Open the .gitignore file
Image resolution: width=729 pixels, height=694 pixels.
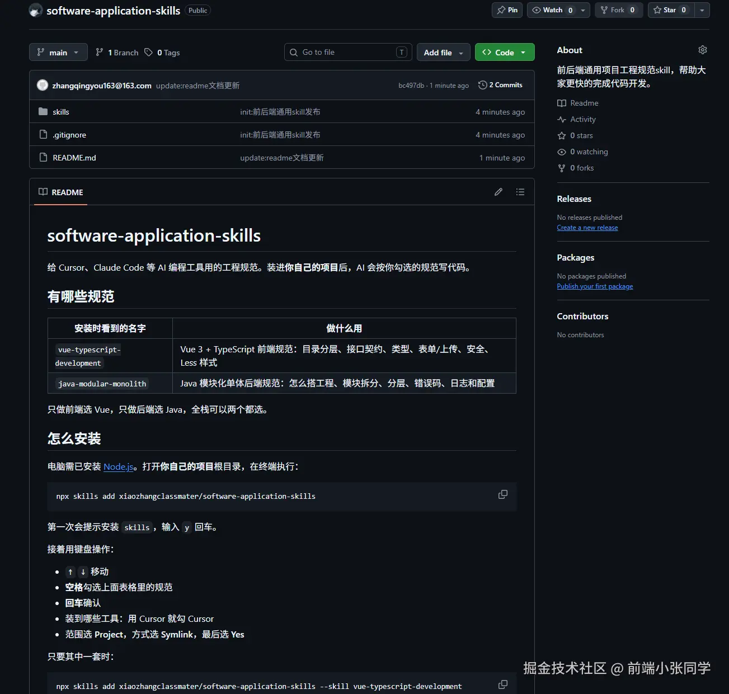tap(69, 135)
